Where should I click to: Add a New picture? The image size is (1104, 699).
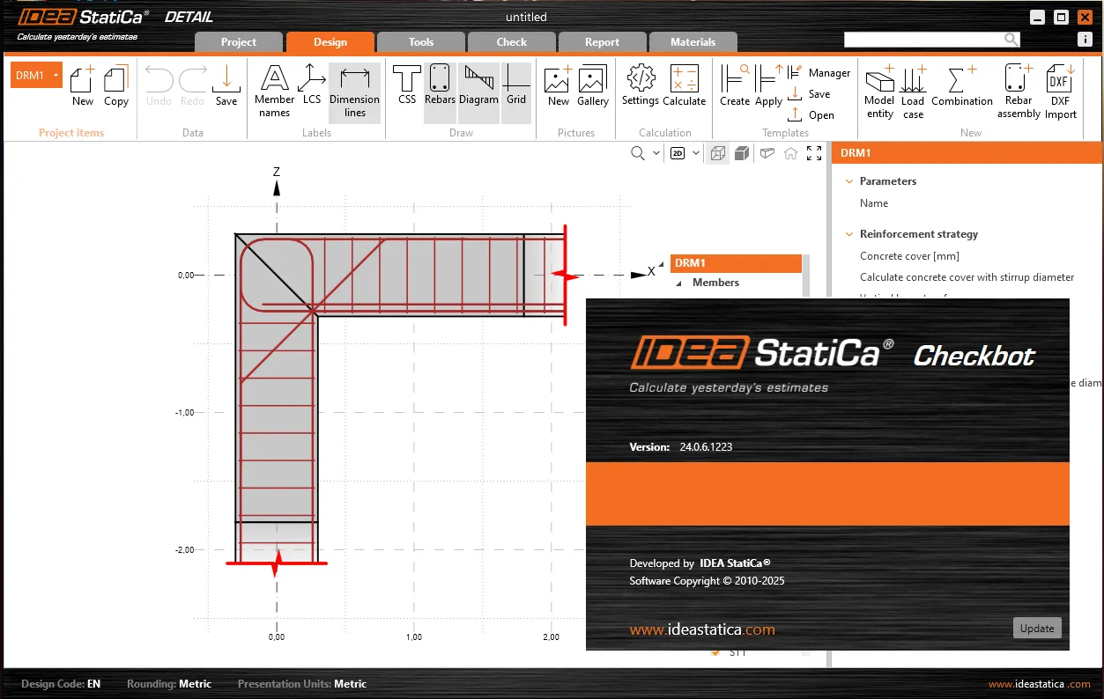(x=559, y=86)
